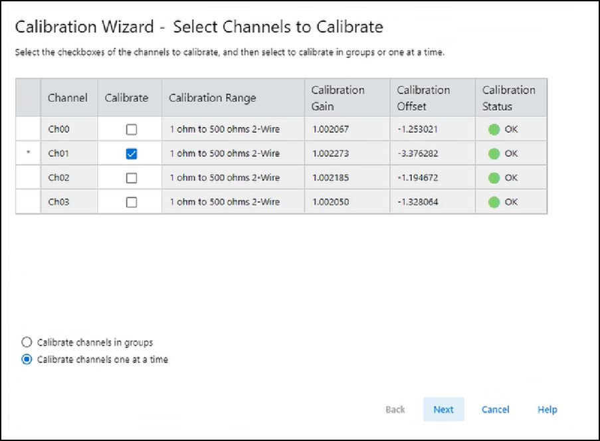Enable calibration for channel Ch02
This screenshot has height=441, width=600.
[x=131, y=178]
